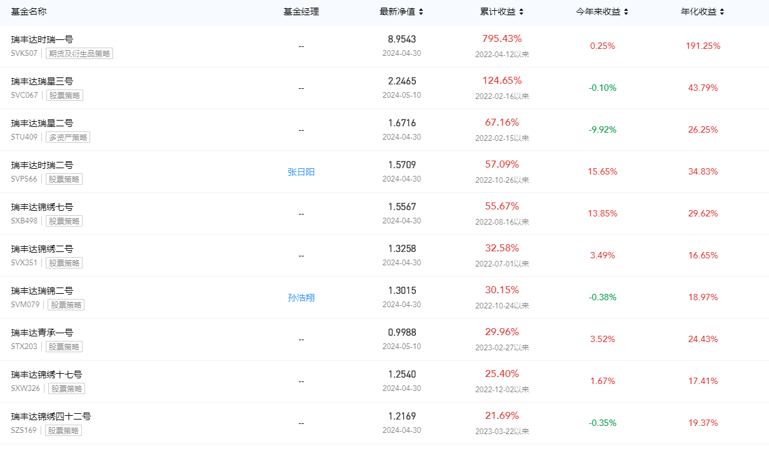Click the 多资产策略 tag
This screenshot has height=450, width=769.
pyautogui.click(x=68, y=137)
